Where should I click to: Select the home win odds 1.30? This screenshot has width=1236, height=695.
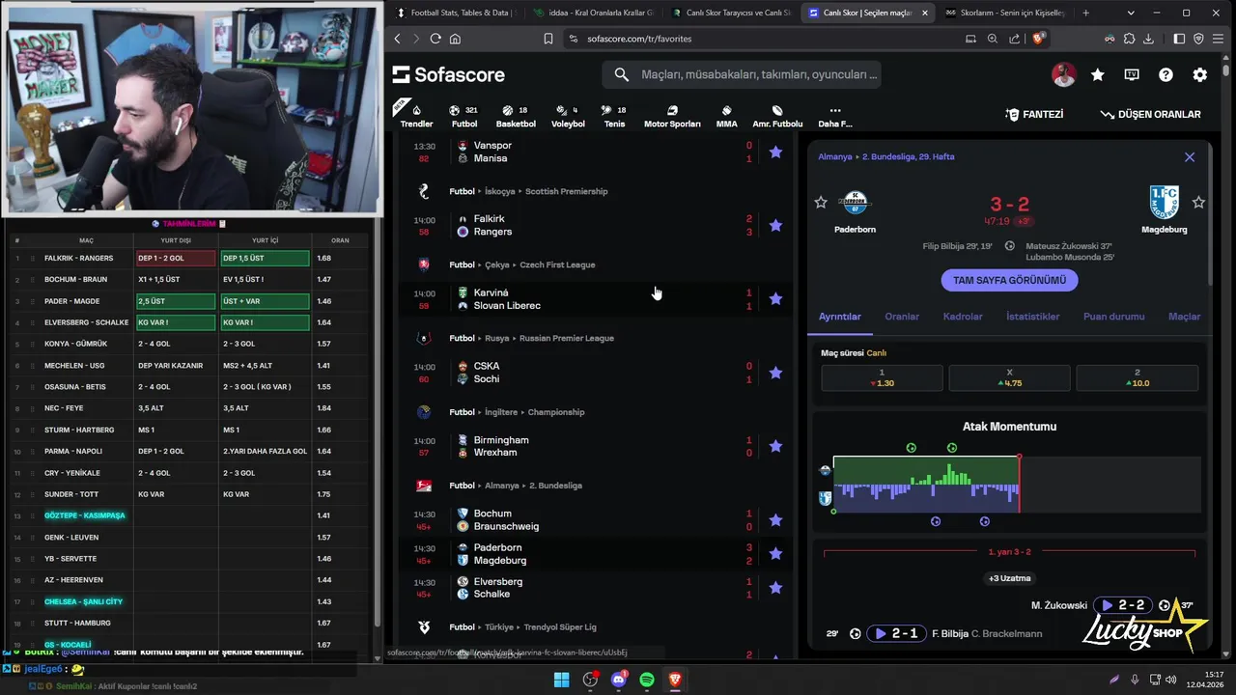click(882, 377)
